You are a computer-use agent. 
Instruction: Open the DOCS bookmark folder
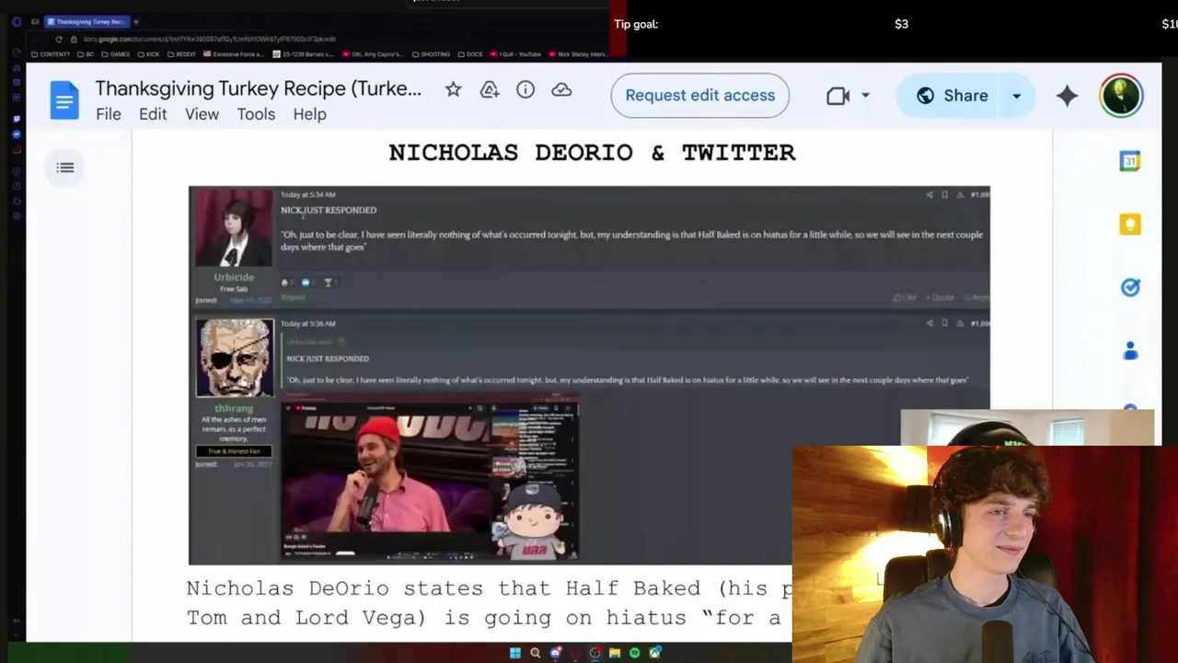coord(469,54)
